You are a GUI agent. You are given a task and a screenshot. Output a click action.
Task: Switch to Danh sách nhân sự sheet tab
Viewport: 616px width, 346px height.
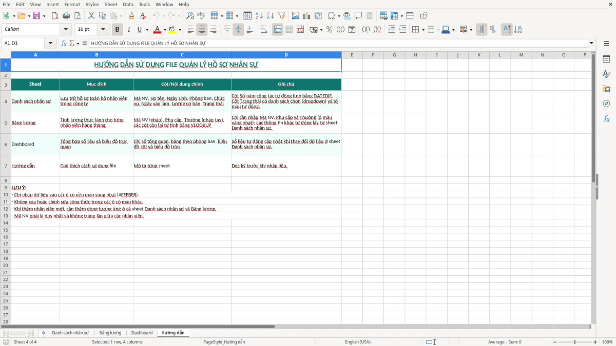(x=70, y=333)
